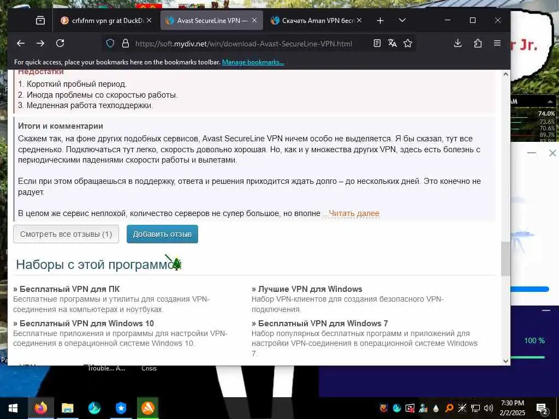
Task: Click the 100 % progress bar in background window
Action: click(x=528, y=357)
